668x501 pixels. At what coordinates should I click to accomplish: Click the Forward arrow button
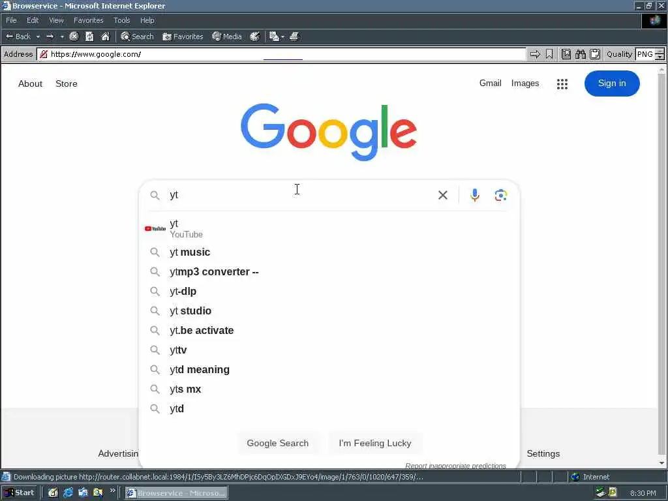point(50,37)
